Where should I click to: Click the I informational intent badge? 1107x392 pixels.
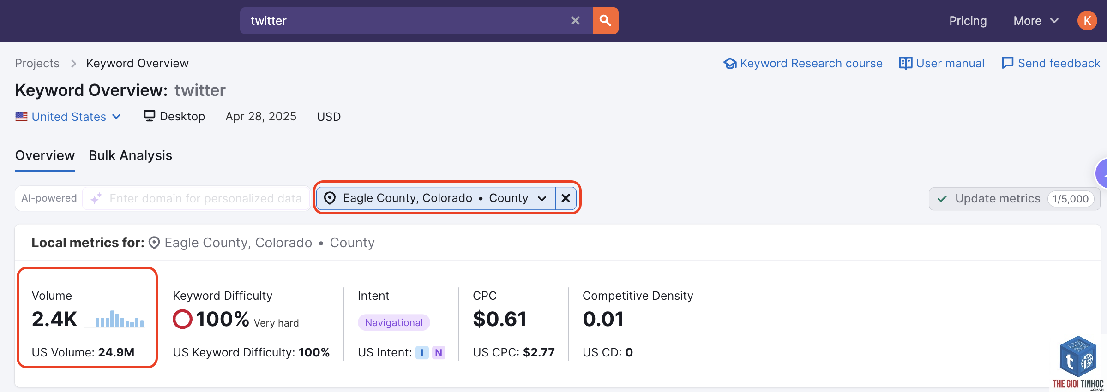pos(422,353)
